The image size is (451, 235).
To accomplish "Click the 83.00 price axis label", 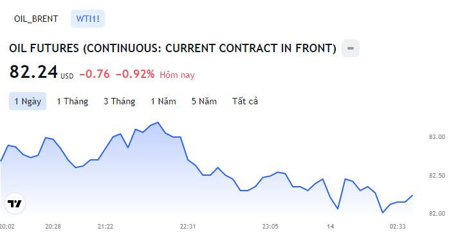I will click(437, 137).
